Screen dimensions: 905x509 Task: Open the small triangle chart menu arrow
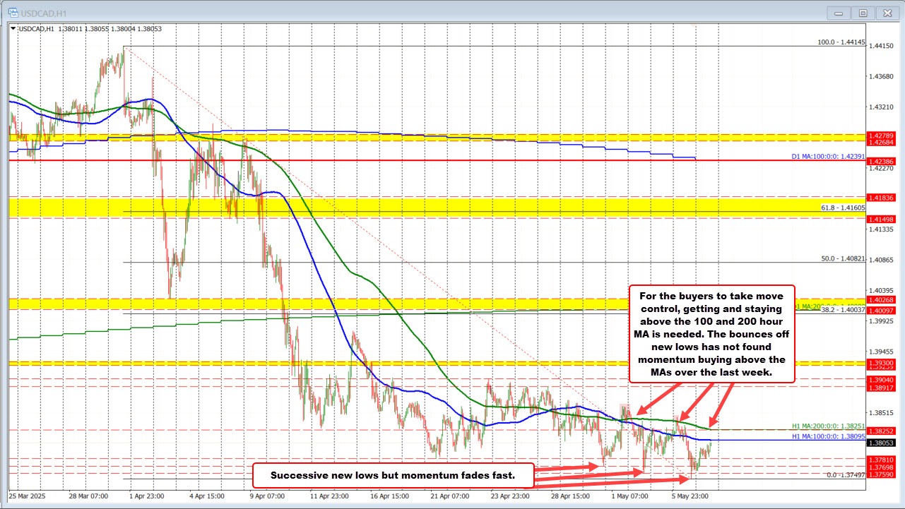(12, 28)
